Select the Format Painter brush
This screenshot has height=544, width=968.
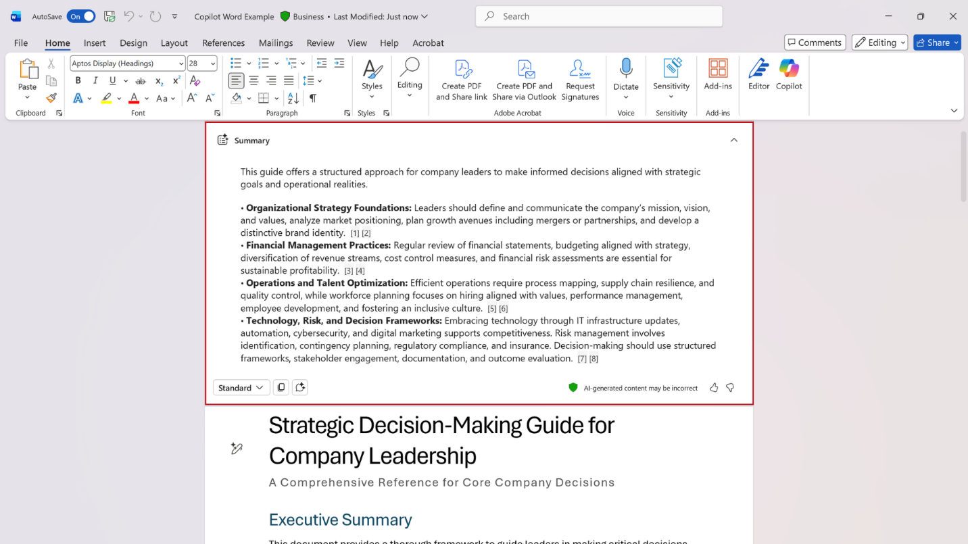tap(51, 98)
